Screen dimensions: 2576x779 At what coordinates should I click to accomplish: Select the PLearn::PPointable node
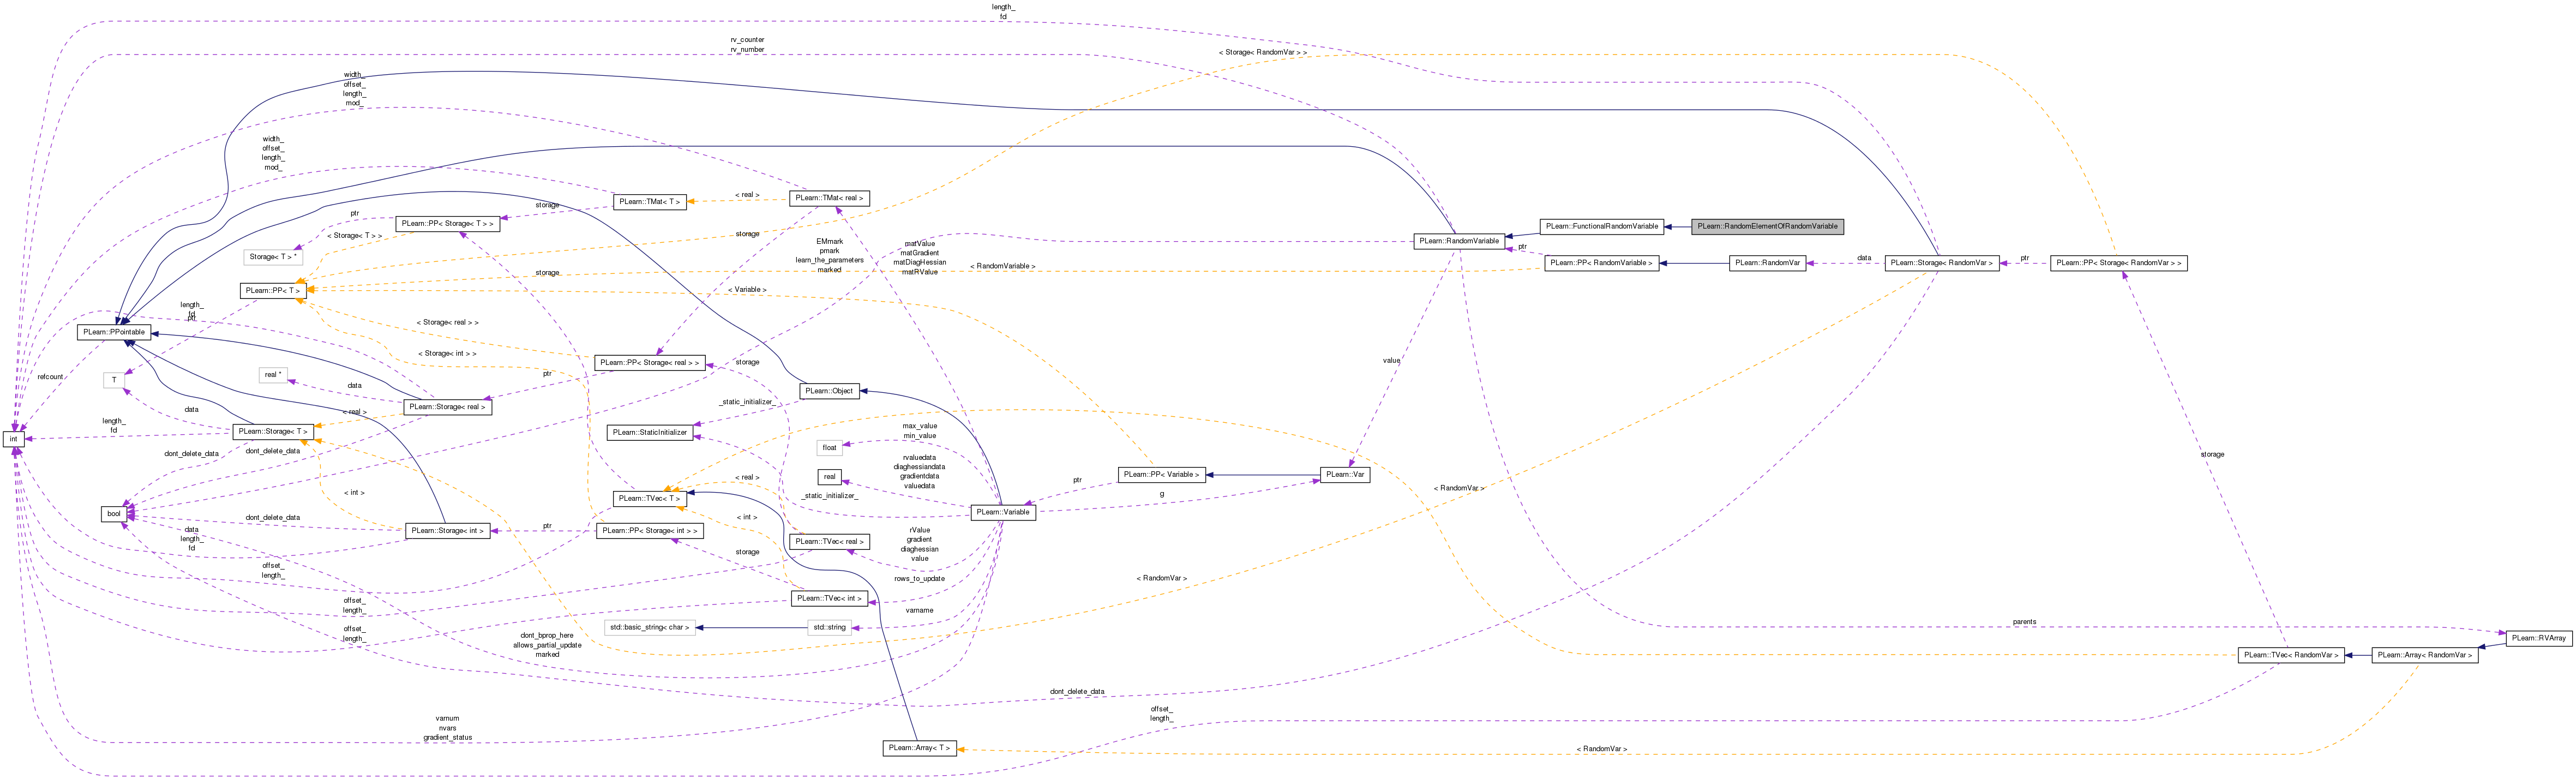pos(114,332)
